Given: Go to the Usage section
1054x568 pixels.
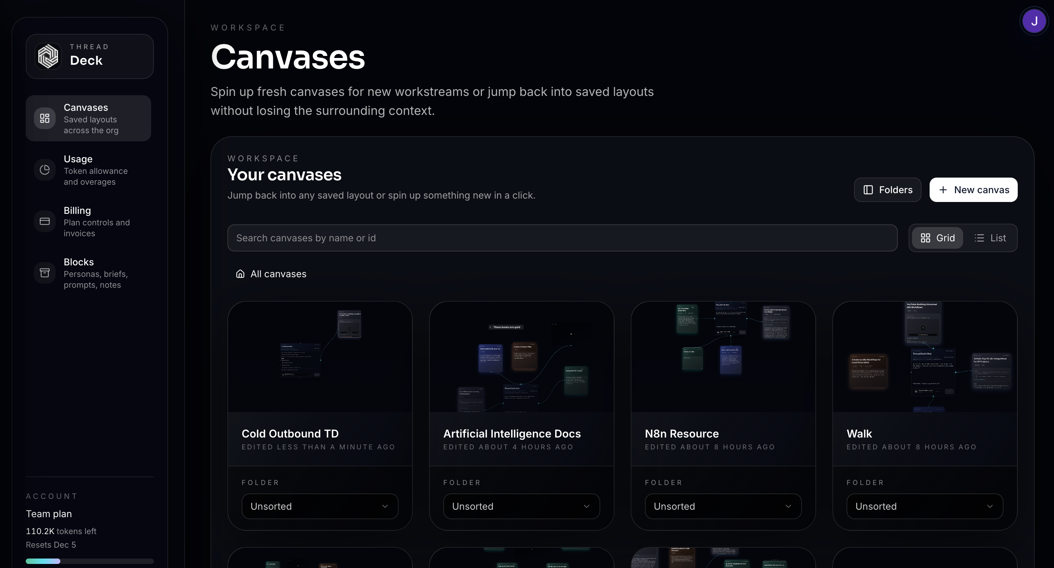Looking at the screenshot, I should tap(88, 170).
